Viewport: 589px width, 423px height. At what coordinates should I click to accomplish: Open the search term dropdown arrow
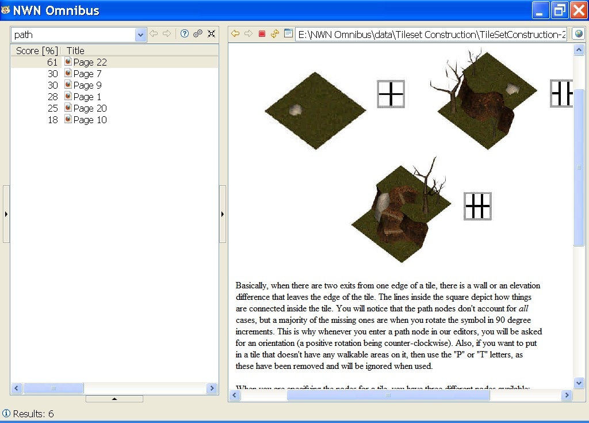pyautogui.click(x=141, y=35)
